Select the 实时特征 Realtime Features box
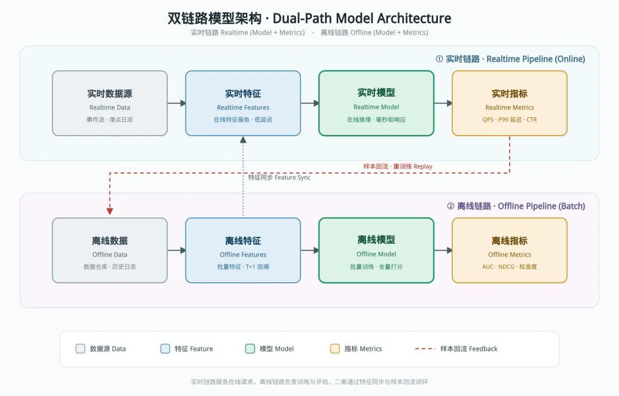The image size is (619, 396). point(243,103)
